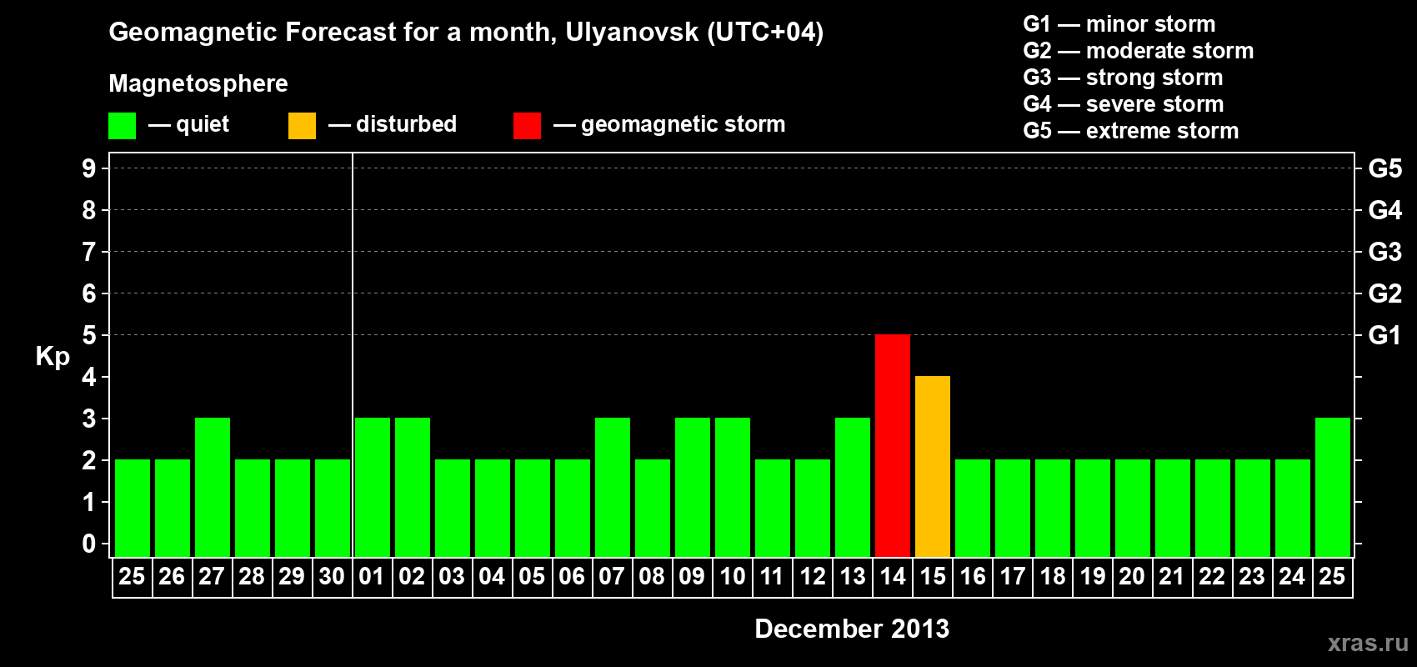Click the 'Magnetosphere' heading
1417x667 pixels.
(198, 83)
